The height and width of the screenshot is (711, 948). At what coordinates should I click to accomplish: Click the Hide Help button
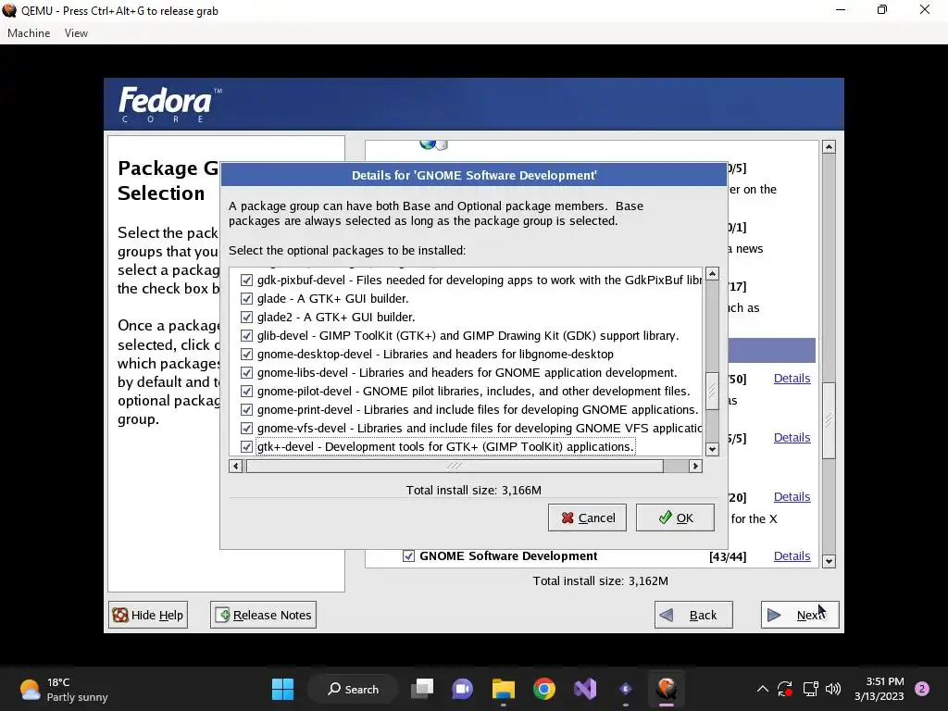tap(148, 615)
